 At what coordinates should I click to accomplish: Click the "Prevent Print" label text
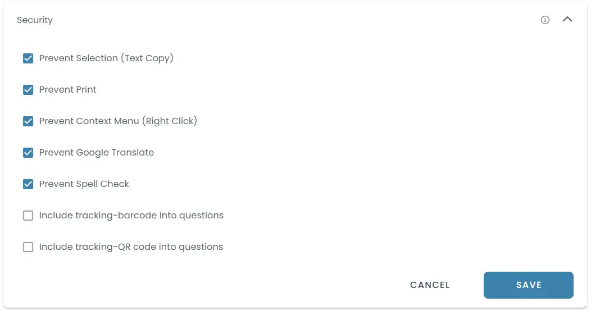pos(68,90)
